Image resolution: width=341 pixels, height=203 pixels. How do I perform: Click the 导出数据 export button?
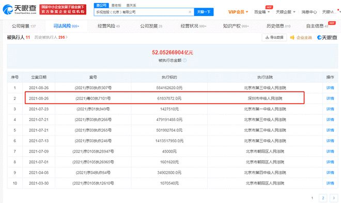pos(274,38)
